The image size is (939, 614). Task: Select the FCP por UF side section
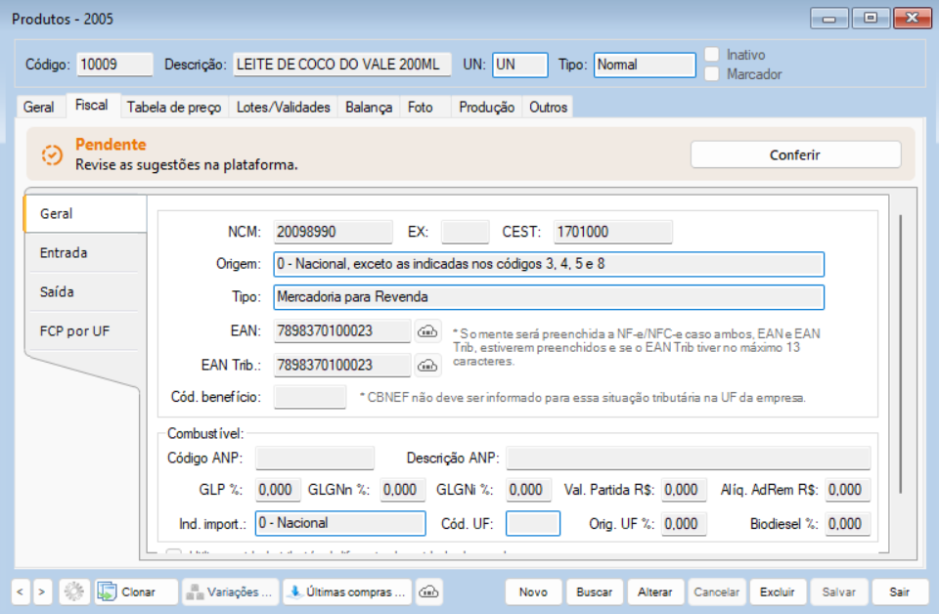point(84,330)
